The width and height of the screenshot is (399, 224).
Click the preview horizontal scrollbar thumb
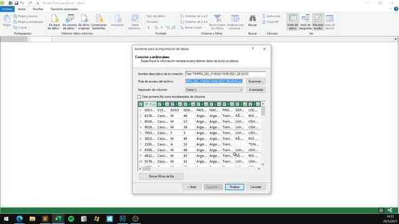coord(147,169)
